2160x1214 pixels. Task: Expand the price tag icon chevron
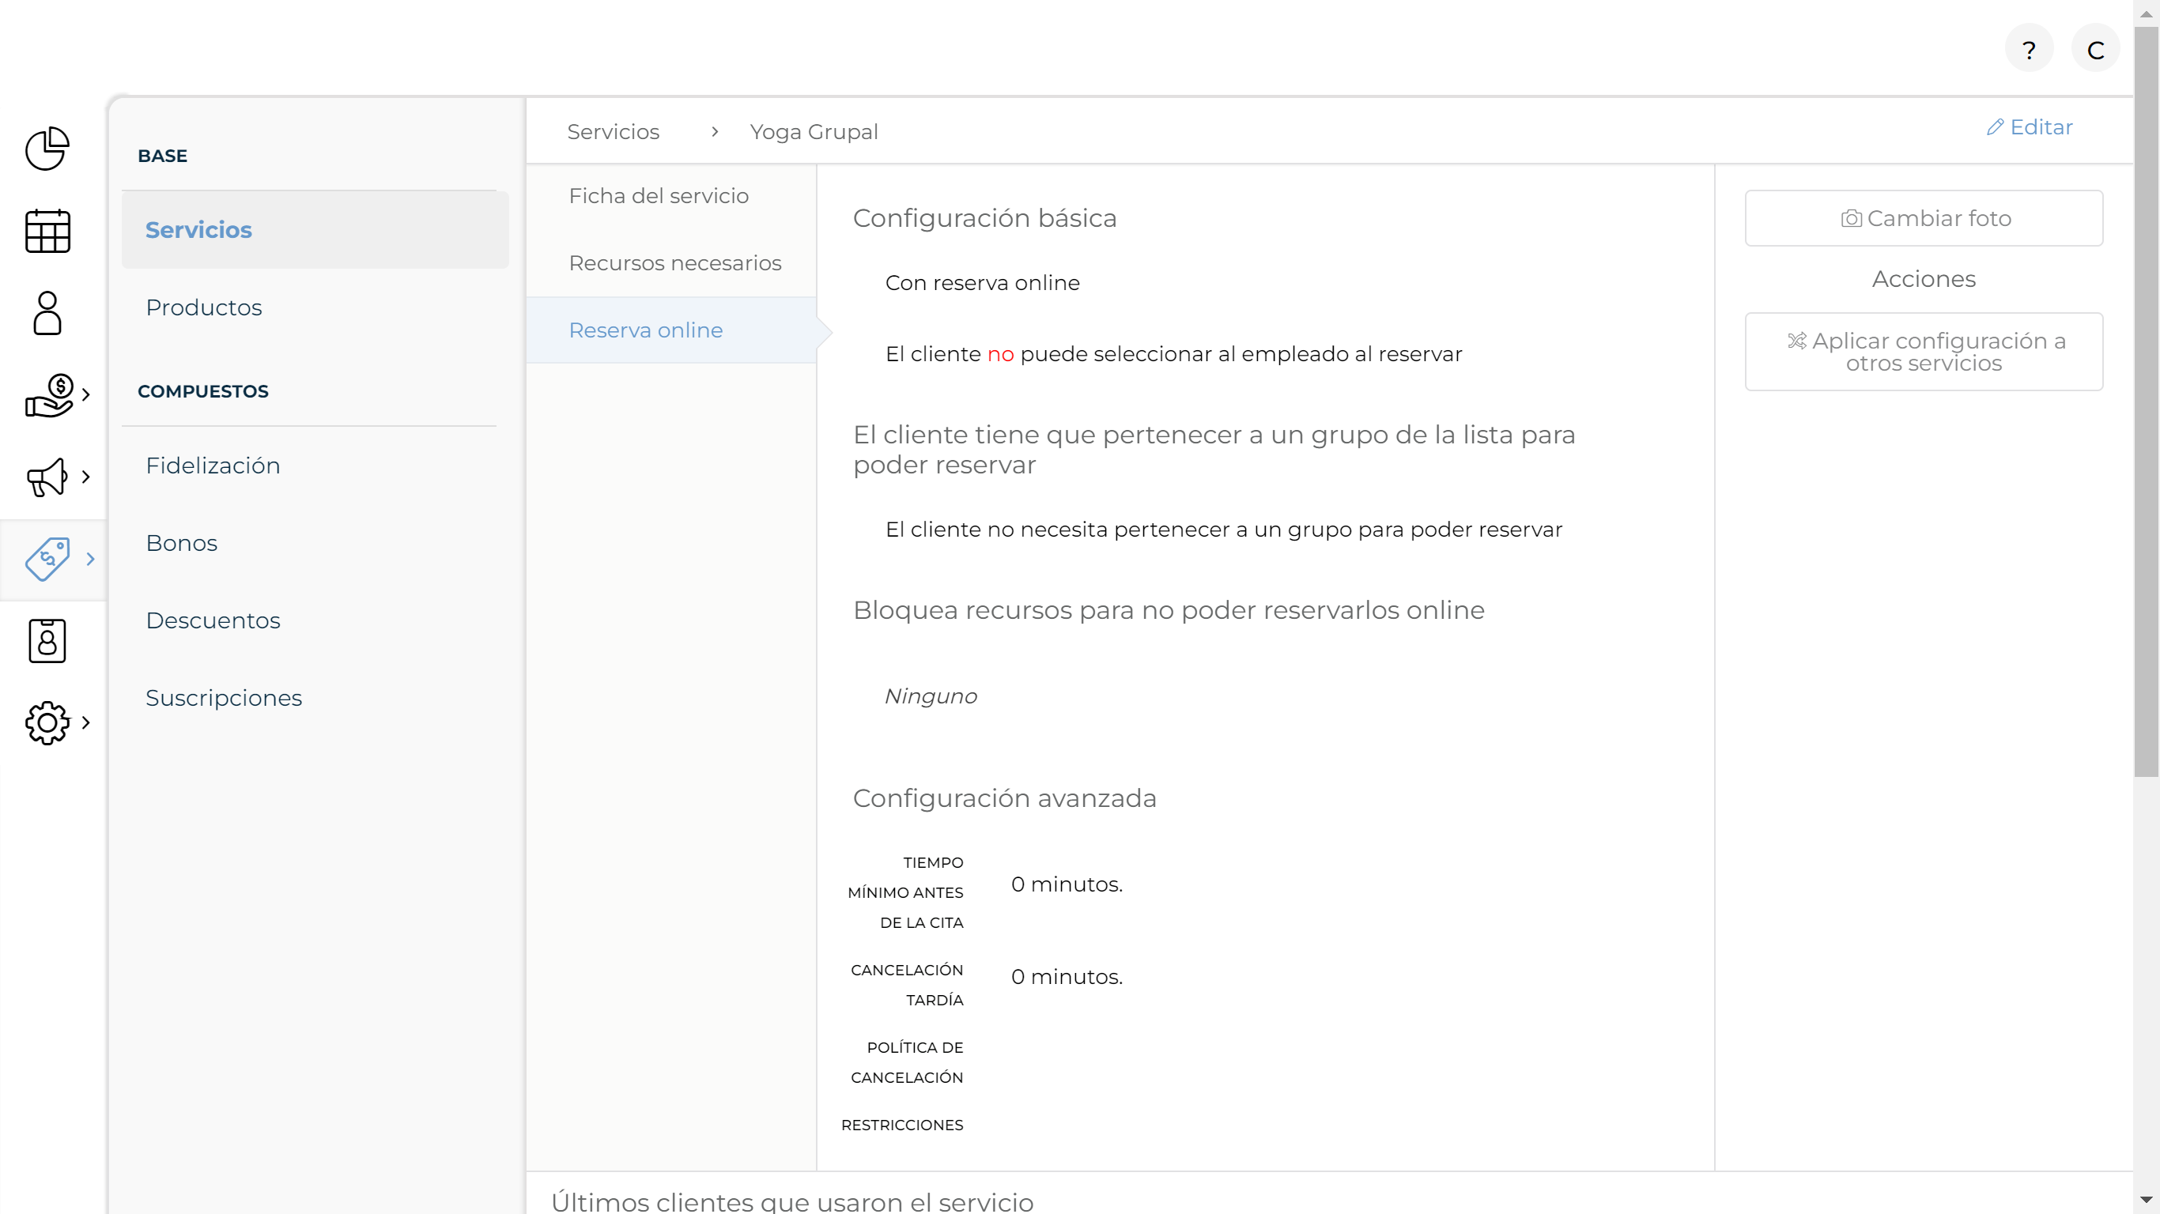point(91,560)
